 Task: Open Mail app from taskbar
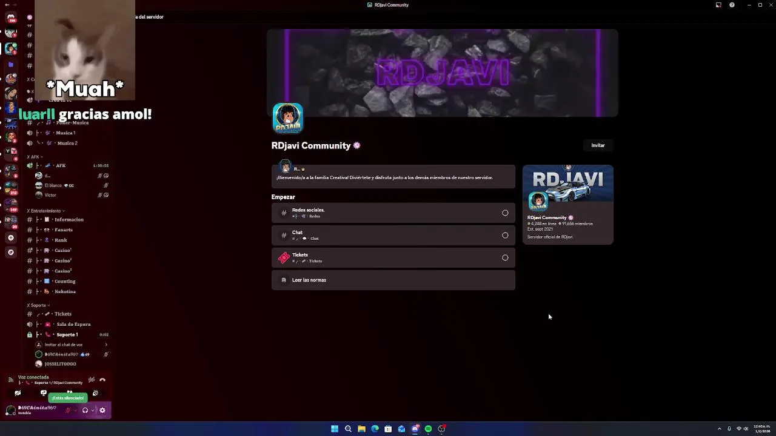401,429
